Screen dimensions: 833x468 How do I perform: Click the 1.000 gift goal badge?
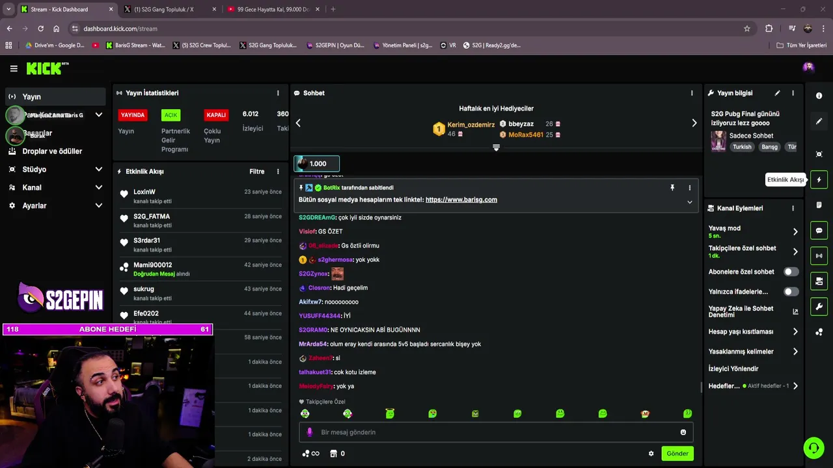(x=317, y=164)
